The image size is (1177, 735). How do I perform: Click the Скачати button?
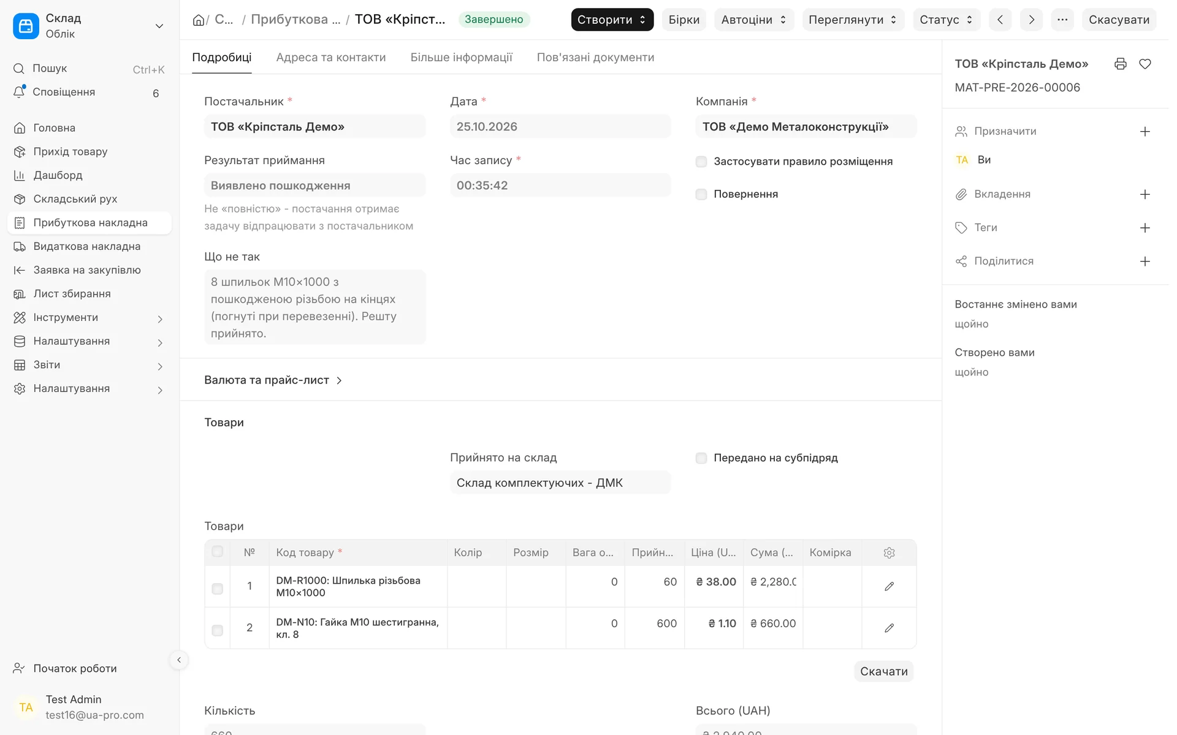(x=884, y=671)
